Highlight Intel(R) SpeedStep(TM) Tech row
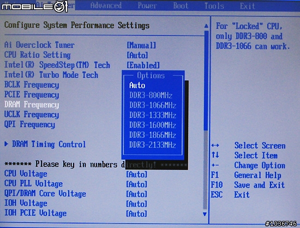Viewport: 300px width, 228px height. (57, 65)
